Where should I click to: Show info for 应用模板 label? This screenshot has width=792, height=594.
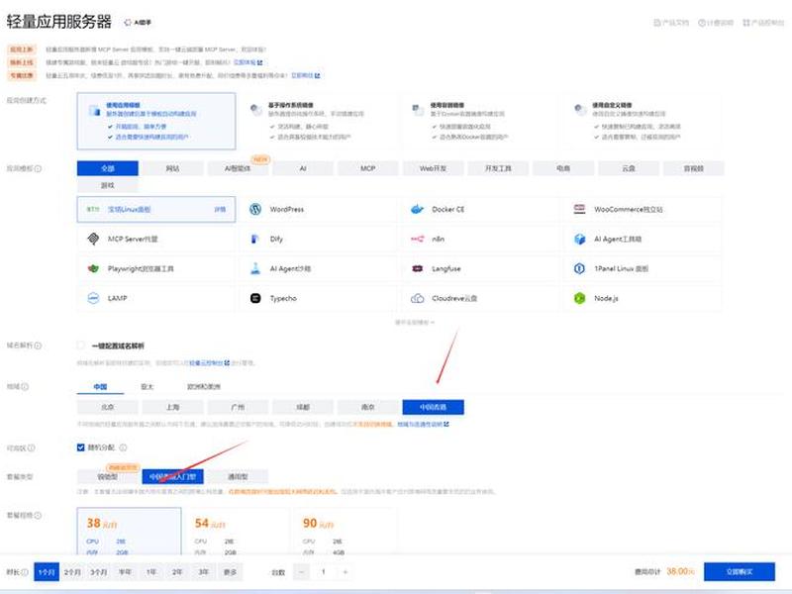pos(38,168)
